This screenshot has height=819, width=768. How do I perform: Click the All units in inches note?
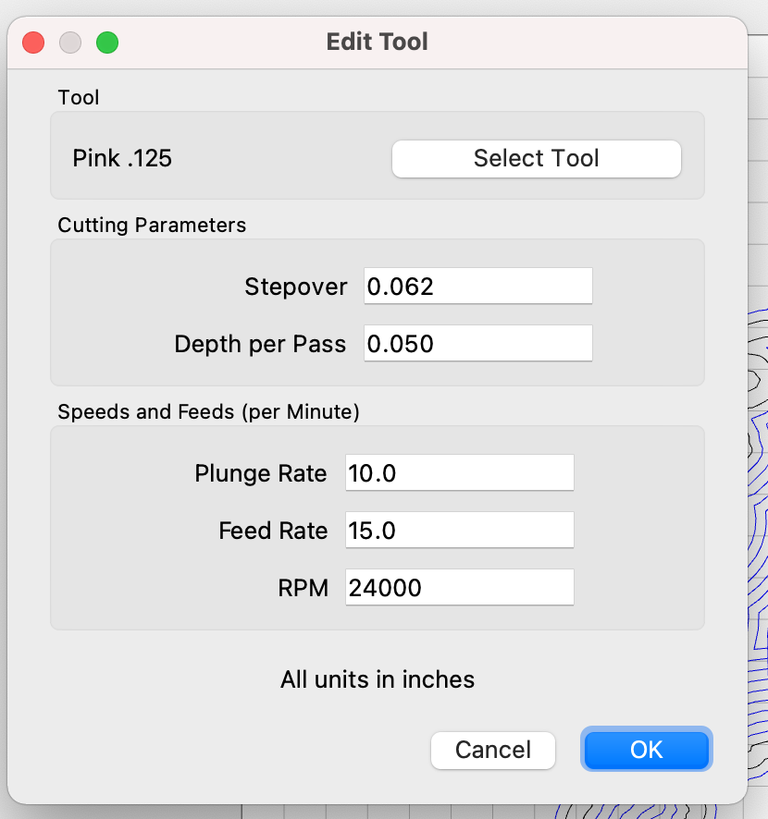point(378,679)
